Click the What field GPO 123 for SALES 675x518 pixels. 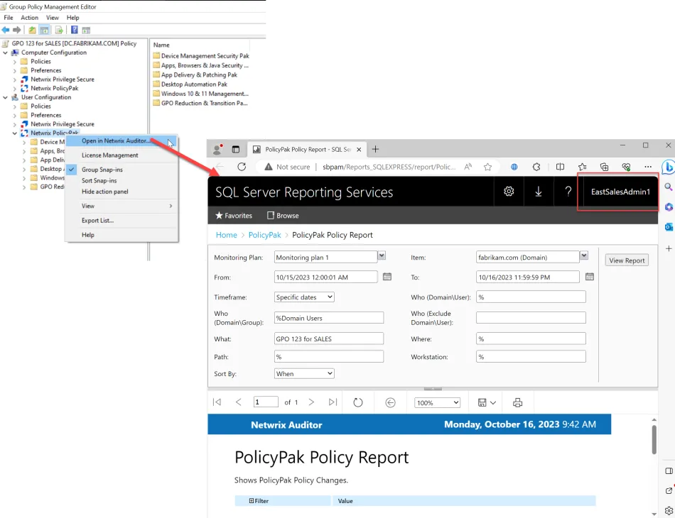(329, 338)
